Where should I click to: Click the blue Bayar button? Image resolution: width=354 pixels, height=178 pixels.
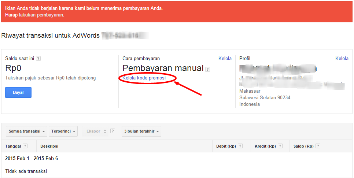[18, 93]
